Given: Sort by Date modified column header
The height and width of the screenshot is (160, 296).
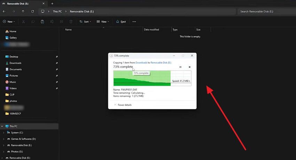Looking at the screenshot, I should tap(151, 30).
